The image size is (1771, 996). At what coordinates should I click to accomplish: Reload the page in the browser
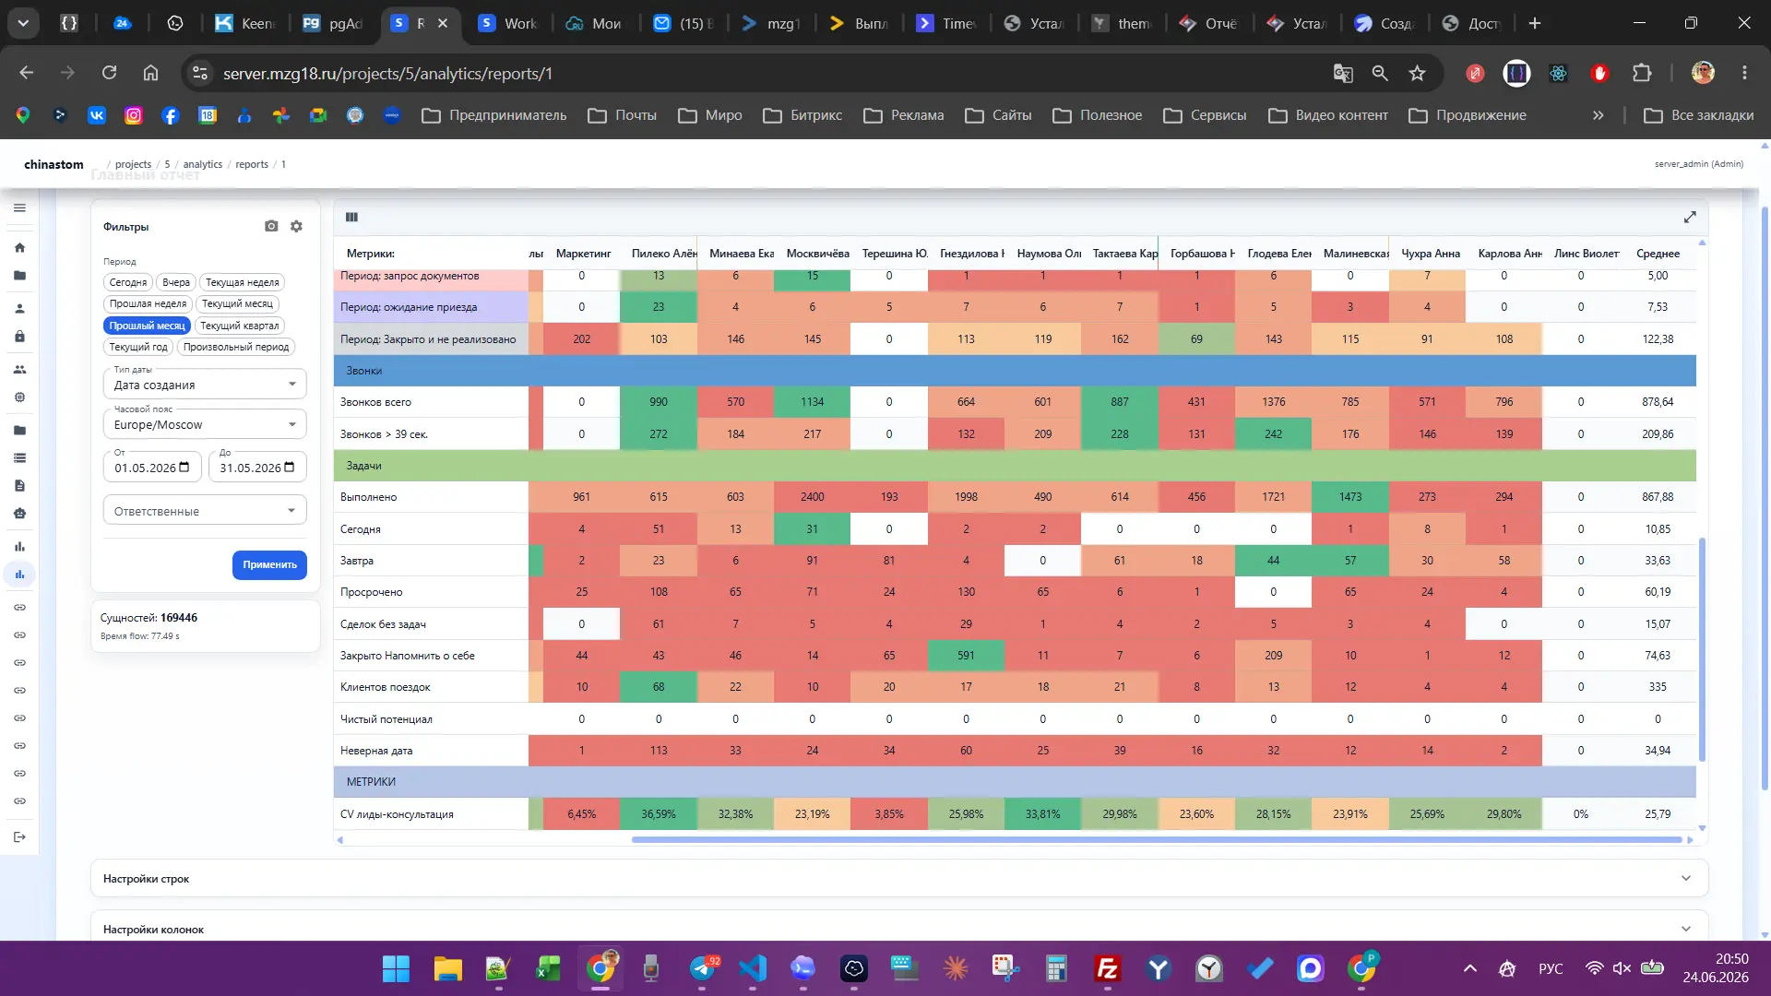click(x=109, y=73)
